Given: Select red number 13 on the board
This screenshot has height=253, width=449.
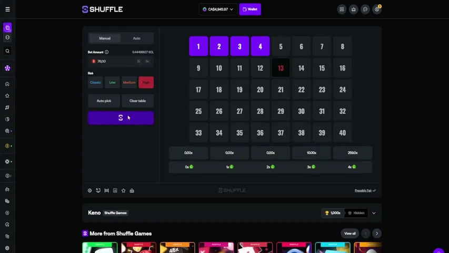Looking at the screenshot, I should tap(281, 68).
